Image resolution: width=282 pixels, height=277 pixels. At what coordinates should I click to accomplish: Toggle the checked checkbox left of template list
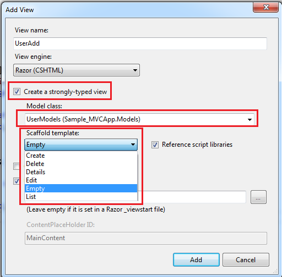pyautogui.click(x=17, y=181)
